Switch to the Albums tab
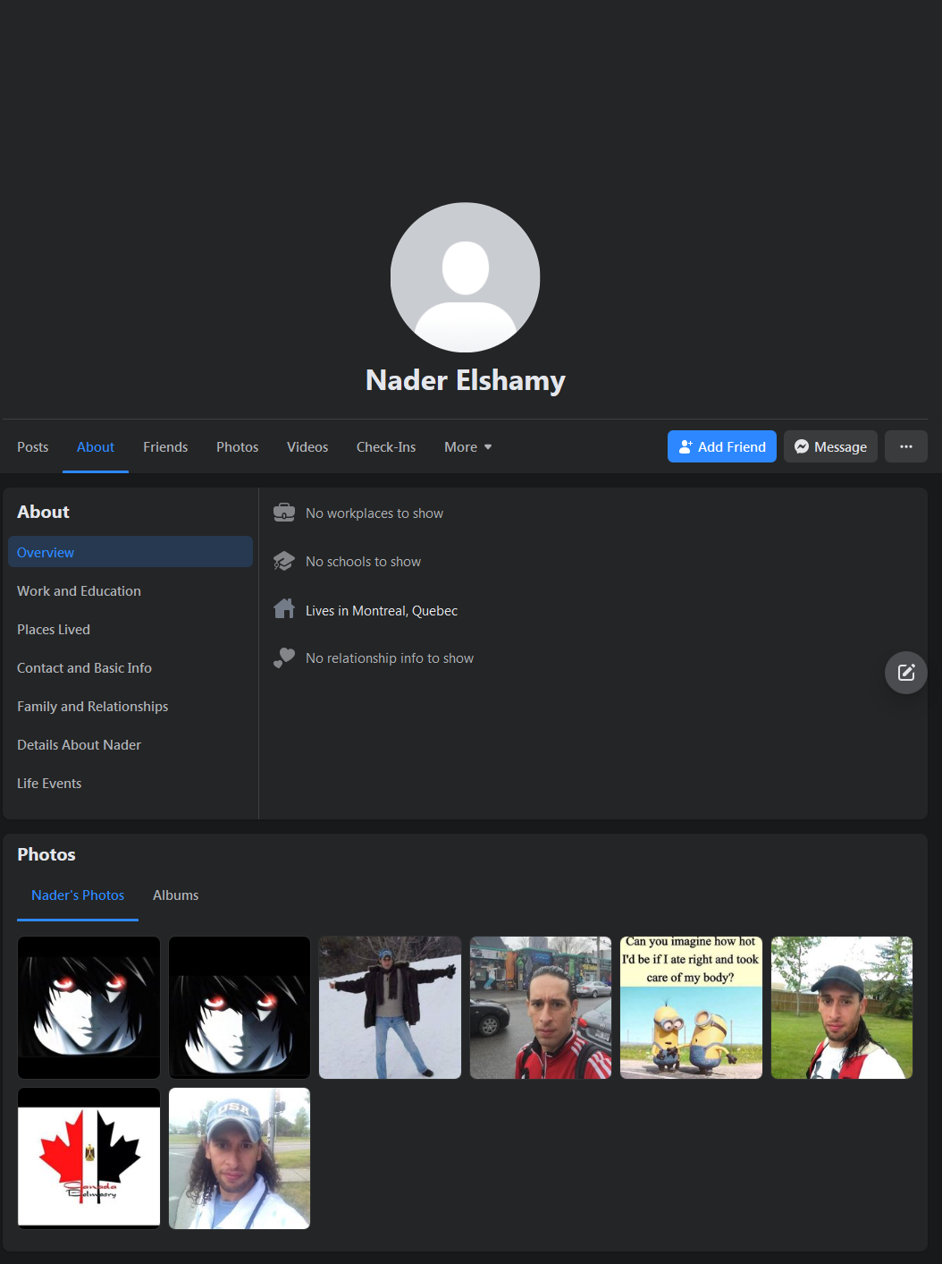942x1264 pixels. pyautogui.click(x=176, y=895)
